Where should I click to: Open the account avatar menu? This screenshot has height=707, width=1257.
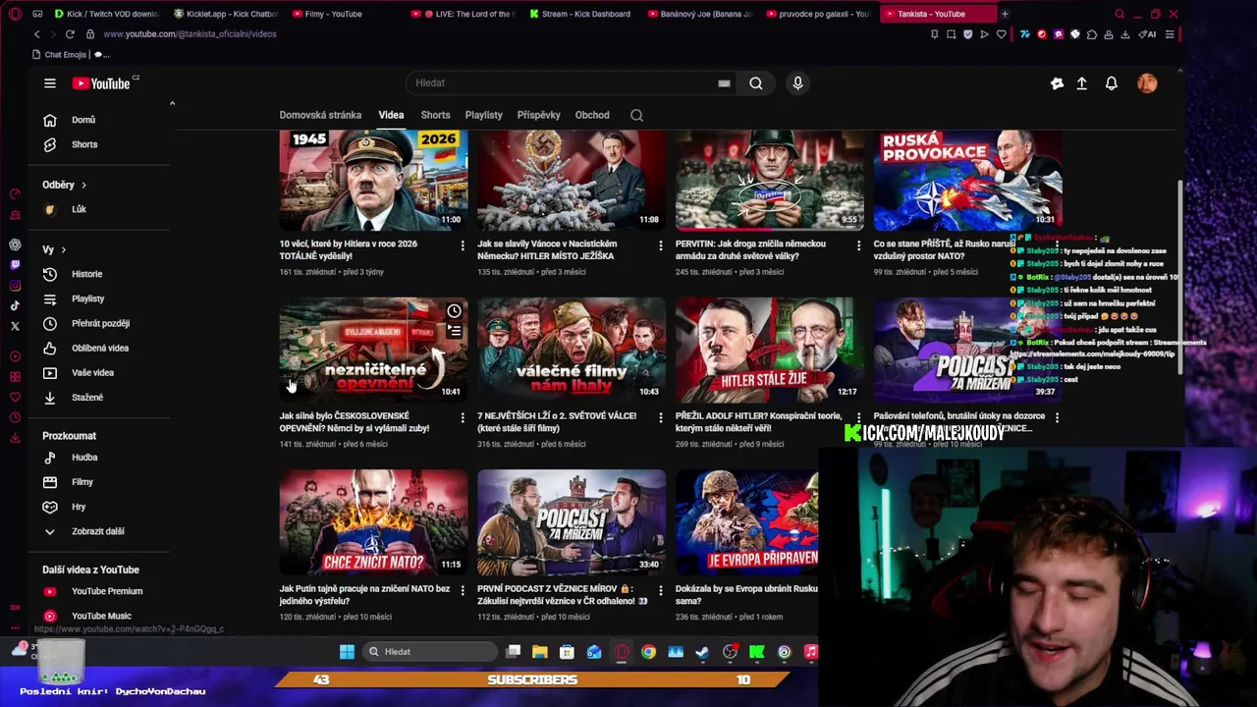(1147, 83)
